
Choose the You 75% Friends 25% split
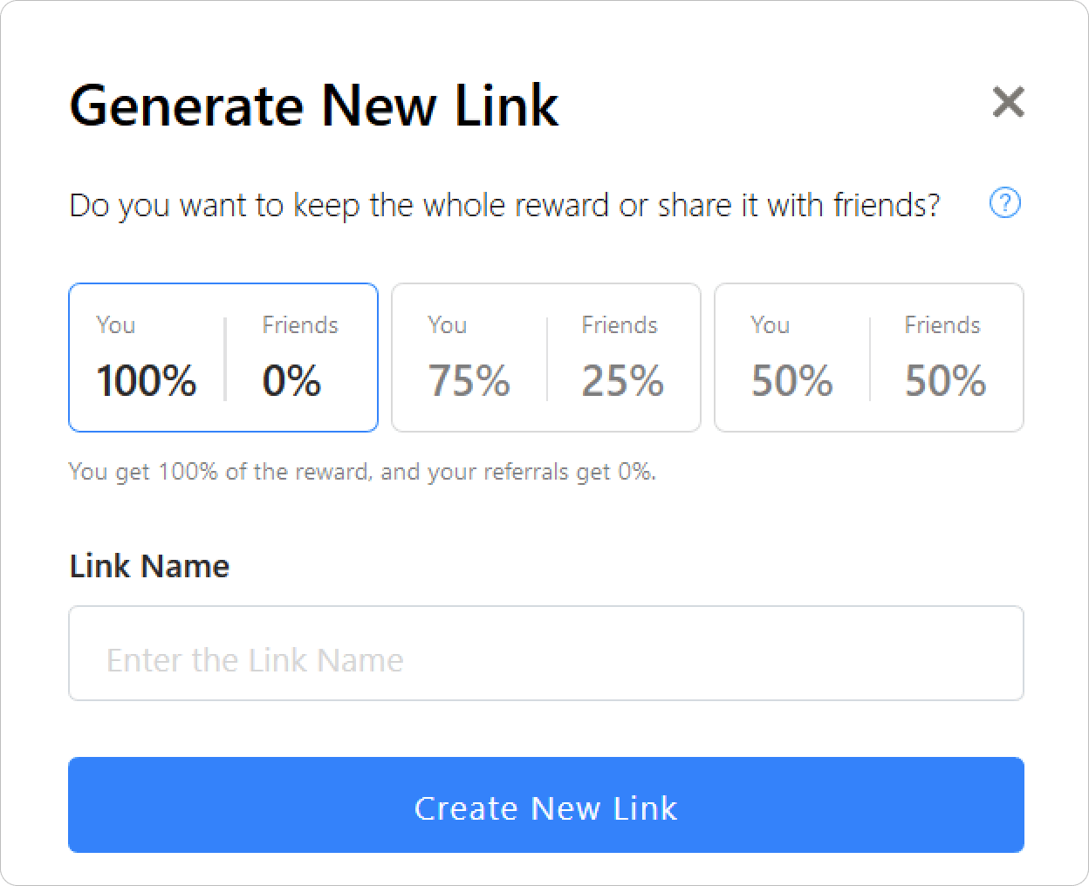(x=546, y=358)
